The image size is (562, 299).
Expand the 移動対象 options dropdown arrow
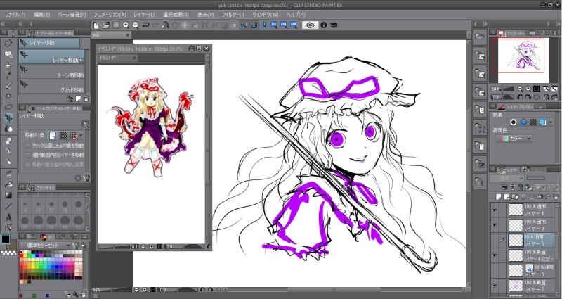pos(80,134)
